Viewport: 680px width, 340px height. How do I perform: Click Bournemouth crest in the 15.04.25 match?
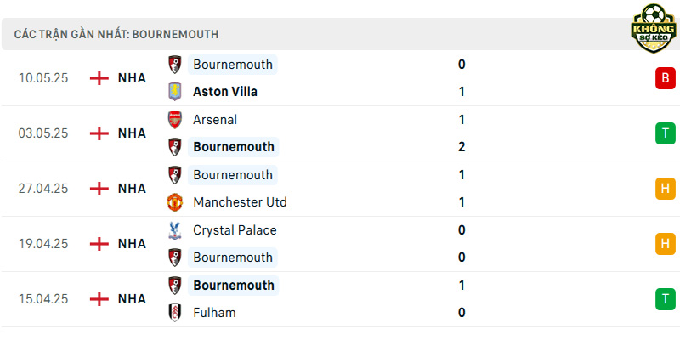(175, 286)
